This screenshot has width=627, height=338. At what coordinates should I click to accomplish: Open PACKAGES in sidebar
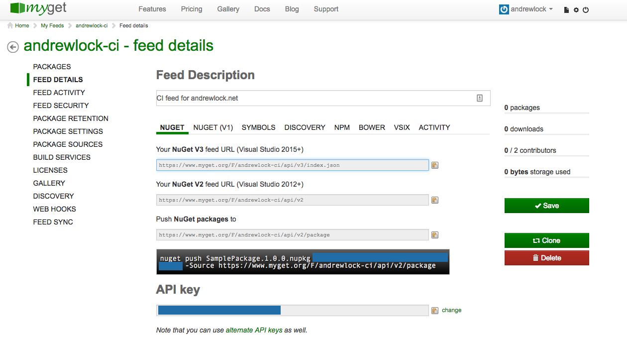[x=52, y=67]
